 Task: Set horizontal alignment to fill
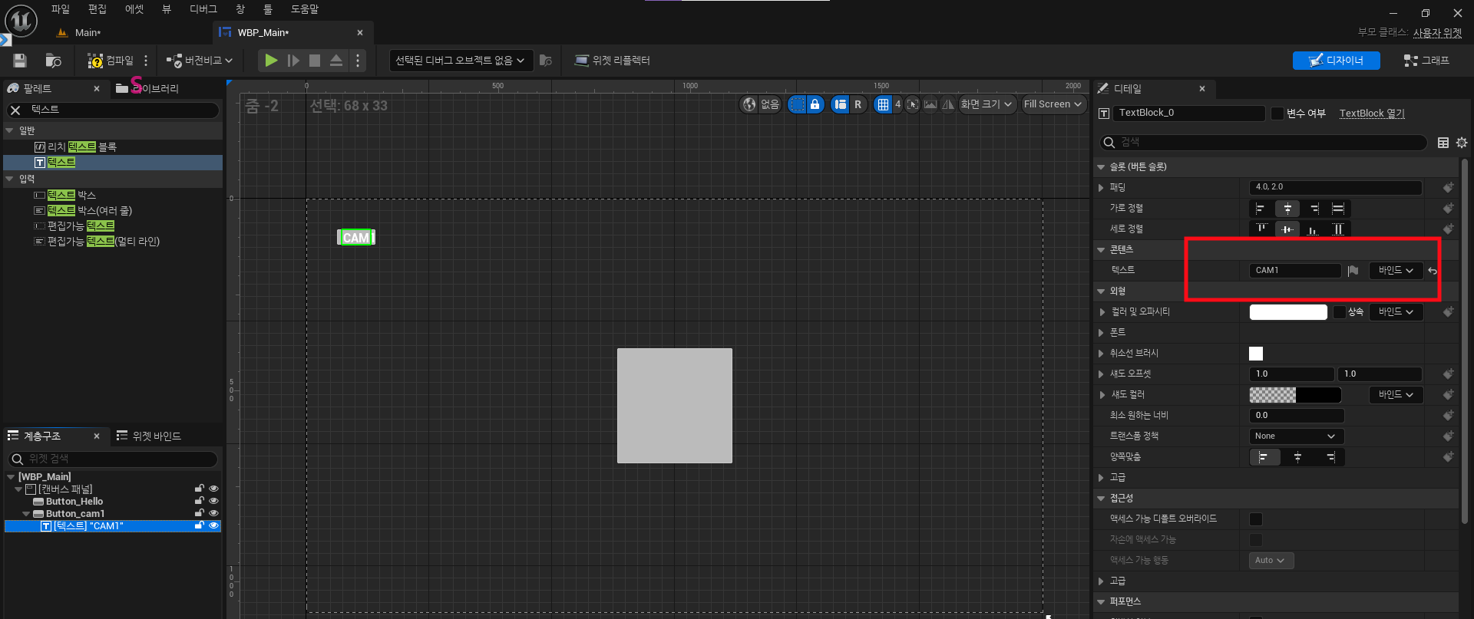pyautogui.click(x=1338, y=209)
